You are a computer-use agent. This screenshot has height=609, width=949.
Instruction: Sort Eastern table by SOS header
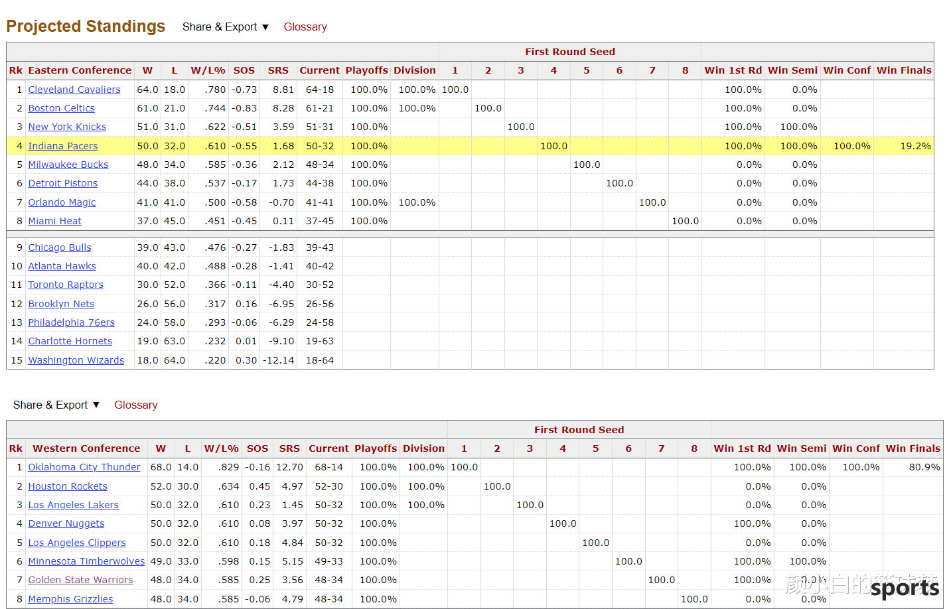[x=244, y=70]
